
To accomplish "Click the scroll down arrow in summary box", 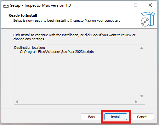I will click(142, 96).
